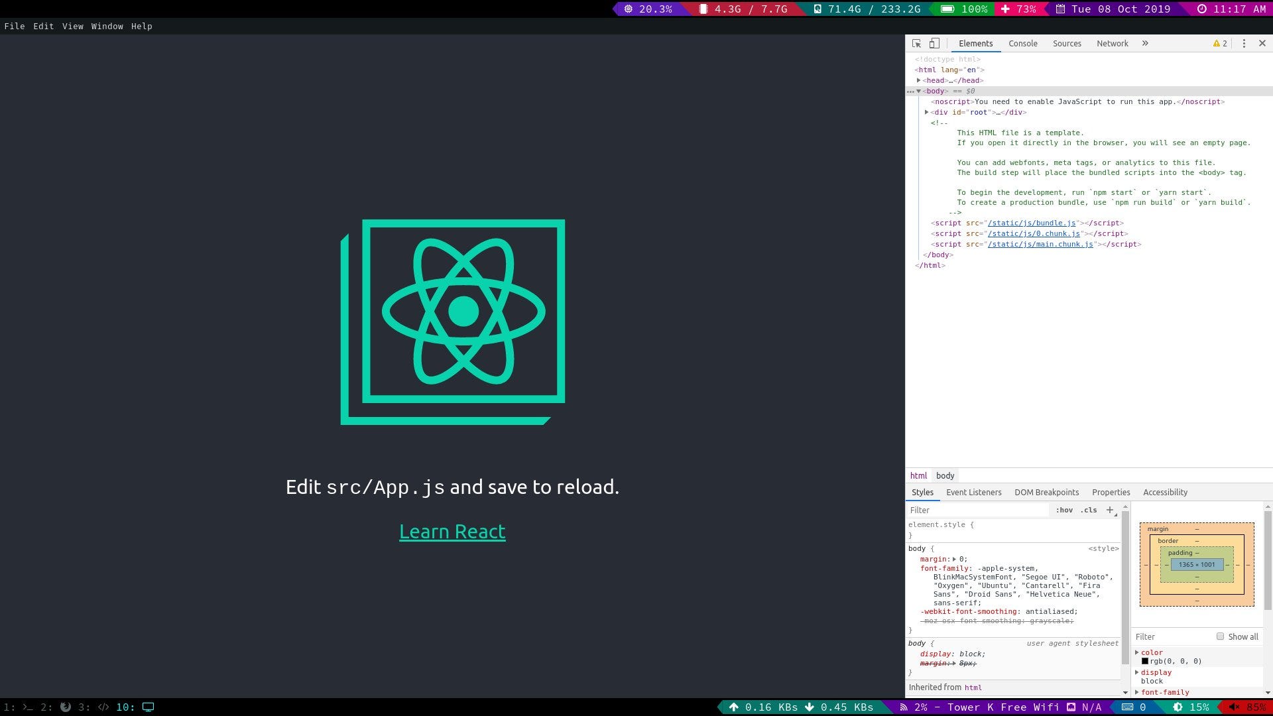Enable the Show all checkbox
This screenshot has height=716, width=1273.
(1220, 636)
